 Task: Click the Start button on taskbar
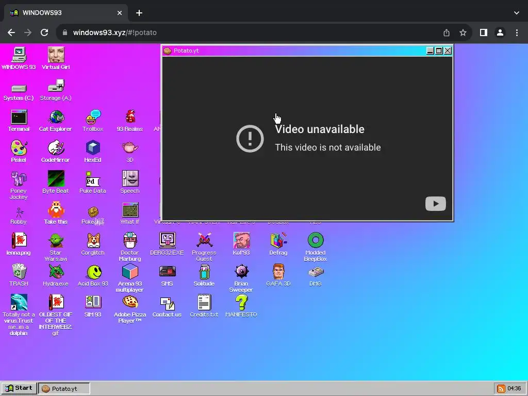pos(19,388)
